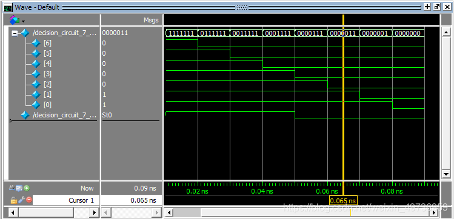Click the waveform horizontal scrollbar thumb
Viewport: 454px width, 219px height.
[315, 212]
